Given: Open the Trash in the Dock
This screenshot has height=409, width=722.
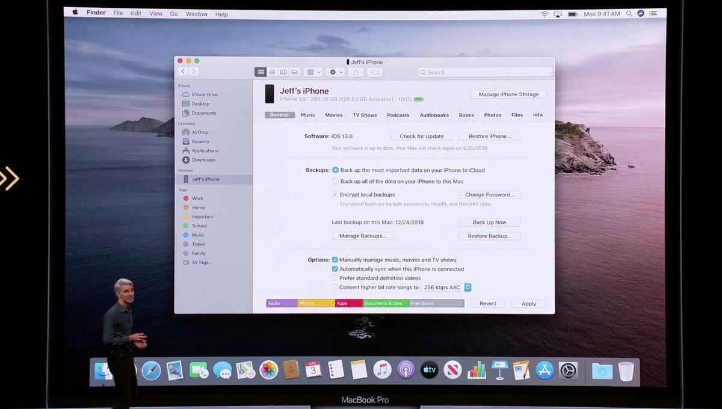Looking at the screenshot, I should pyautogui.click(x=626, y=371).
